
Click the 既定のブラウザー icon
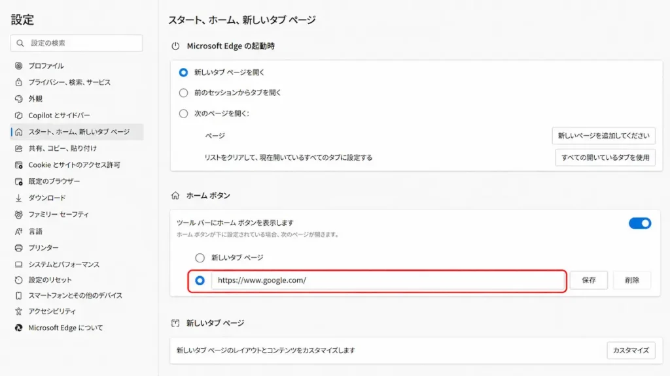(x=18, y=181)
